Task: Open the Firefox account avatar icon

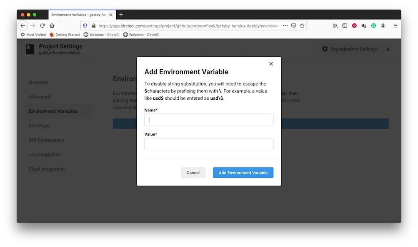Action: click(383, 25)
